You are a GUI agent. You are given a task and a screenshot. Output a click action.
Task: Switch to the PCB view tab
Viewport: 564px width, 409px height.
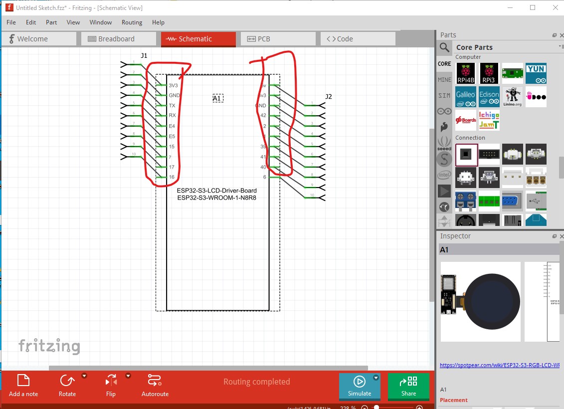278,39
